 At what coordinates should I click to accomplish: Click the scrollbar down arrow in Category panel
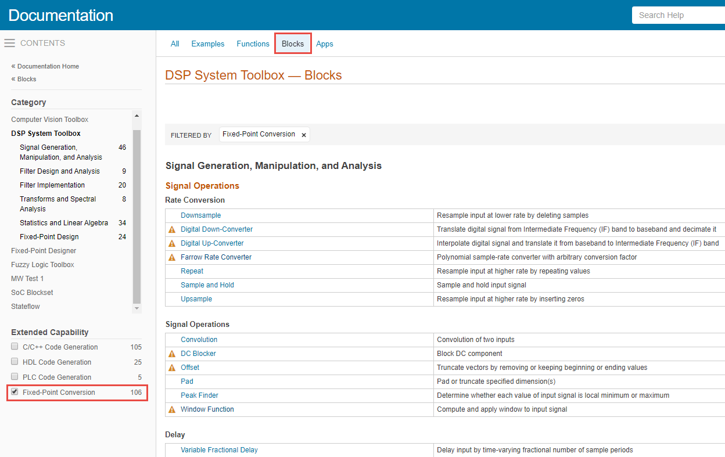tap(136, 309)
